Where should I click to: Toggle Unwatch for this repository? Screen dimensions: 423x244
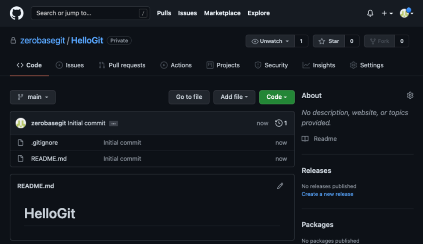(x=270, y=41)
